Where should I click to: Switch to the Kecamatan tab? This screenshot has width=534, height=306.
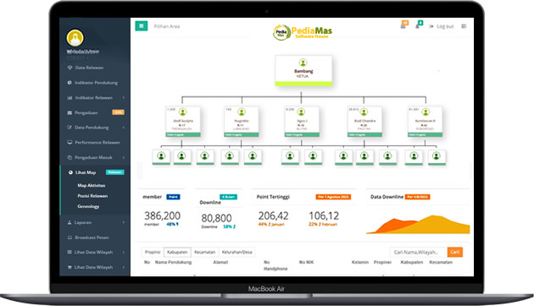(204, 252)
